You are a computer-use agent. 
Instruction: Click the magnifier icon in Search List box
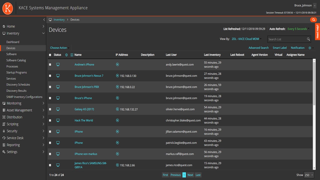(308, 39)
